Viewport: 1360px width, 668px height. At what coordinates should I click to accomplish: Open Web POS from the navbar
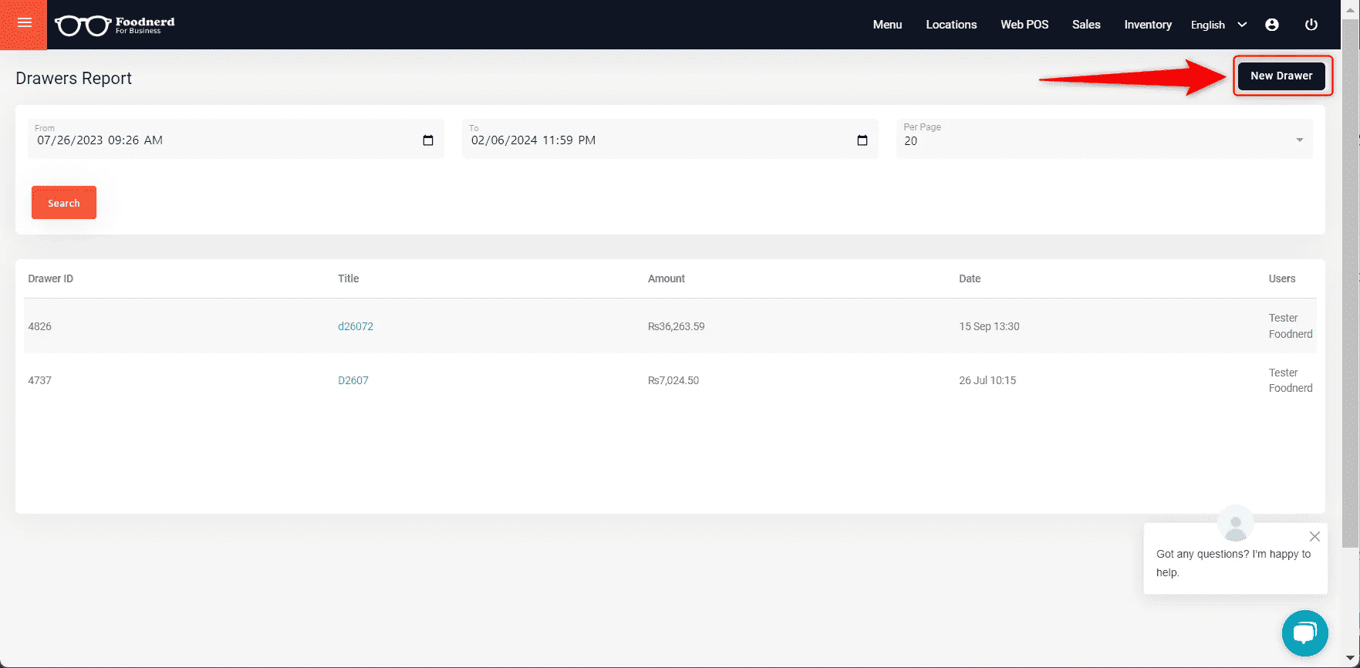coord(1024,25)
